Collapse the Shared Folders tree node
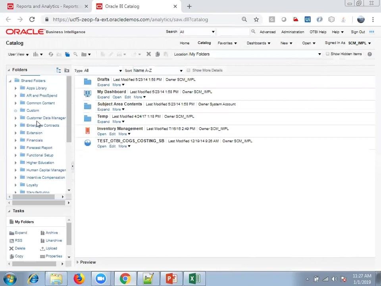 coord(10,81)
